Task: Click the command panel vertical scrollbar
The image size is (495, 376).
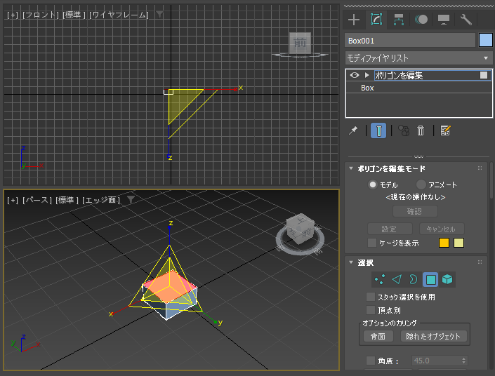Action: coord(491,181)
